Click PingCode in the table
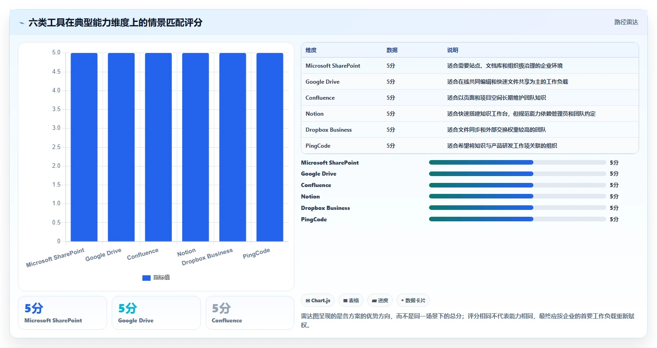Viewport: 657px width, 348px height. (x=318, y=146)
